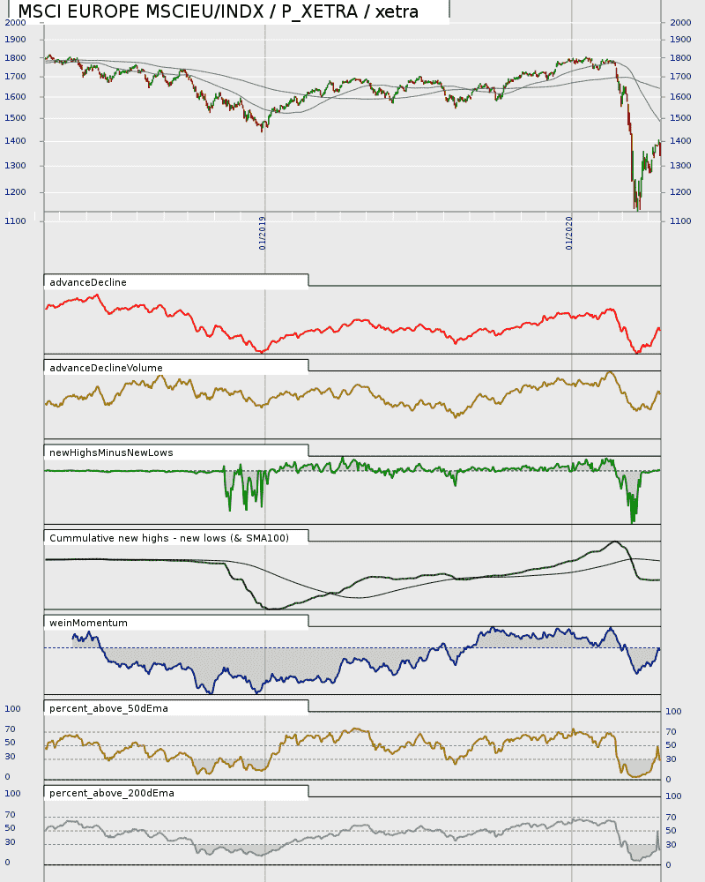
Task: Select right 0 of percent_above_200dEma axis
Action: coord(669,865)
